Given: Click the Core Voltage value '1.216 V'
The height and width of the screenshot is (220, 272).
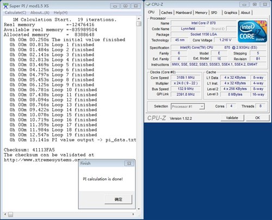Looking at the screenshot, I should click(x=225, y=40).
